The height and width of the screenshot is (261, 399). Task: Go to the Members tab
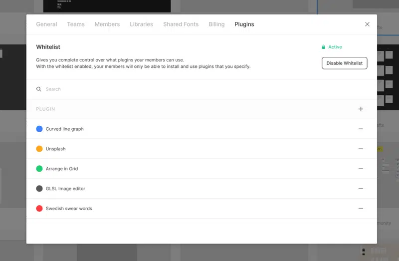pyautogui.click(x=107, y=24)
